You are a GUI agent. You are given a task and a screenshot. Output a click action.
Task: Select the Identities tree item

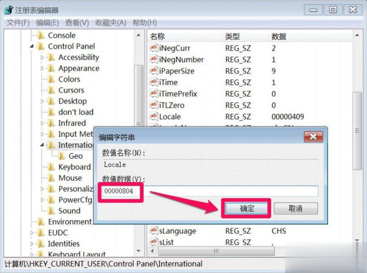[x=64, y=244]
